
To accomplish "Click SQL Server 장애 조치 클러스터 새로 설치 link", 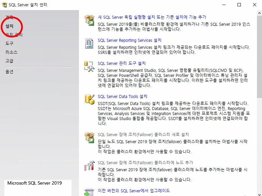I will click(143, 134).
